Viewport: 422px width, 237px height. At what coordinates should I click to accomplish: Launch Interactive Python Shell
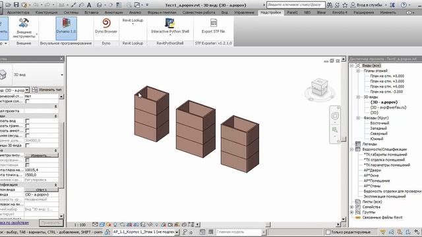tap(170, 26)
